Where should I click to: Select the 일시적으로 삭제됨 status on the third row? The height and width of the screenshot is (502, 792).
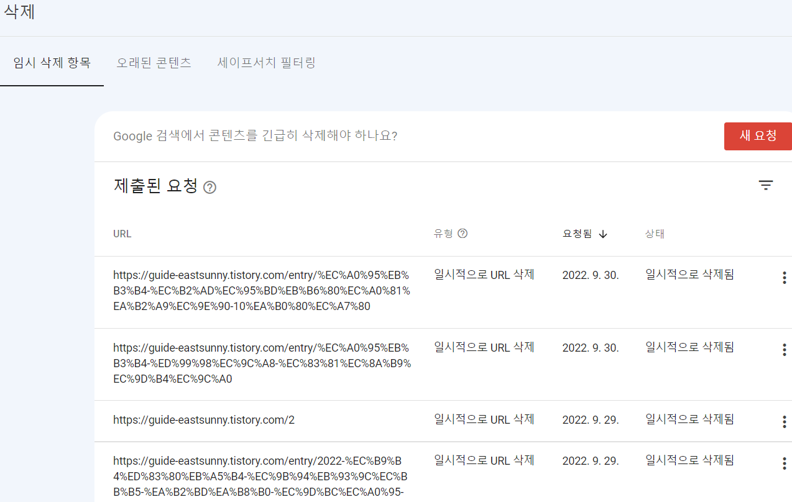coord(689,420)
